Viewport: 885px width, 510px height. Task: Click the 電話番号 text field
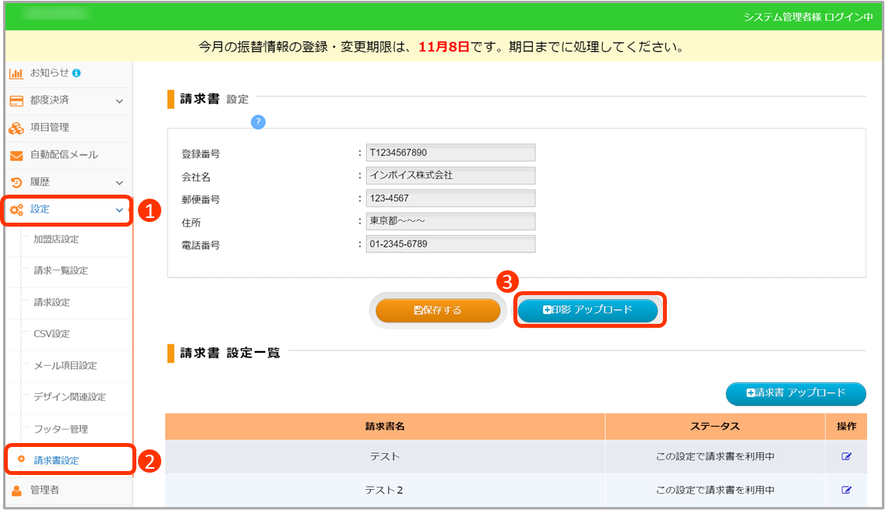coord(450,244)
